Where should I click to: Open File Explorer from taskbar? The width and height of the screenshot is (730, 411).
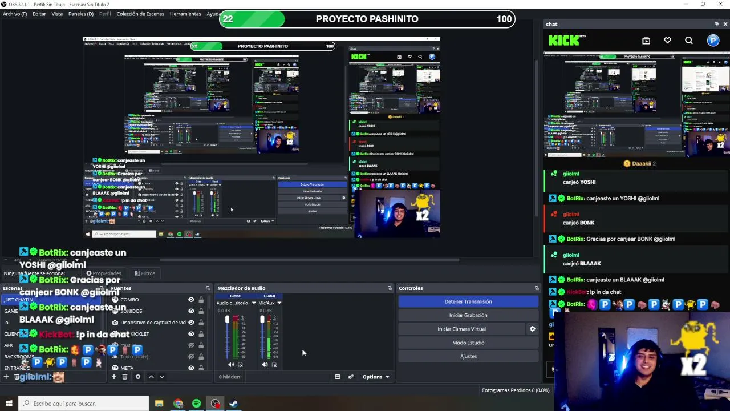pos(159,404)
